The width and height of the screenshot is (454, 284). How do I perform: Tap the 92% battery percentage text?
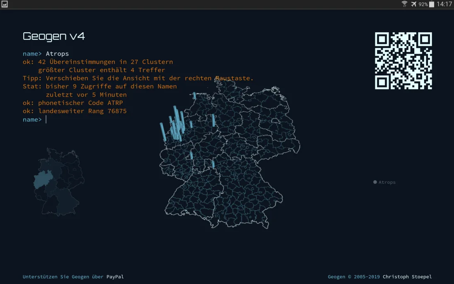423,4
